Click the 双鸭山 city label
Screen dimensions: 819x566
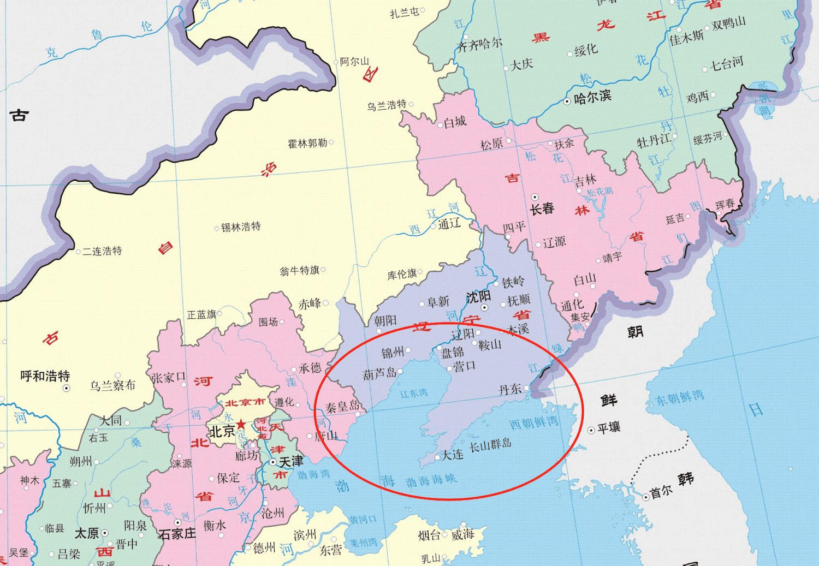pyautogui.click(x=729, y=24)
